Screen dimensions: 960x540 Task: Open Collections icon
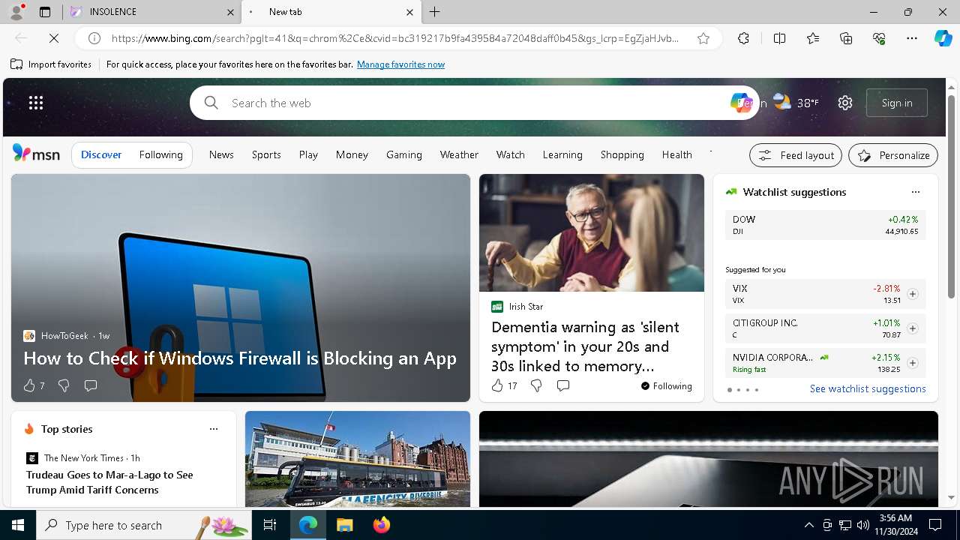(x=846, y=38)
